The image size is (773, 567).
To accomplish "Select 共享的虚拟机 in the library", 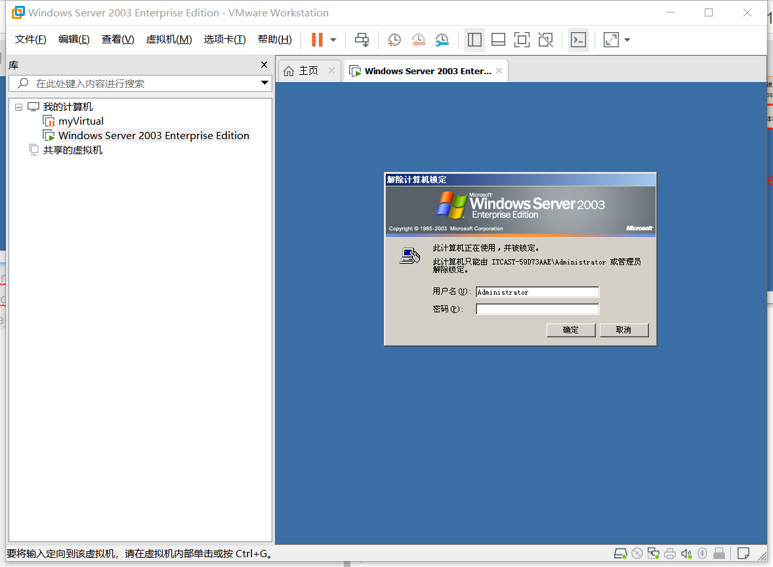I will [72, 150].
